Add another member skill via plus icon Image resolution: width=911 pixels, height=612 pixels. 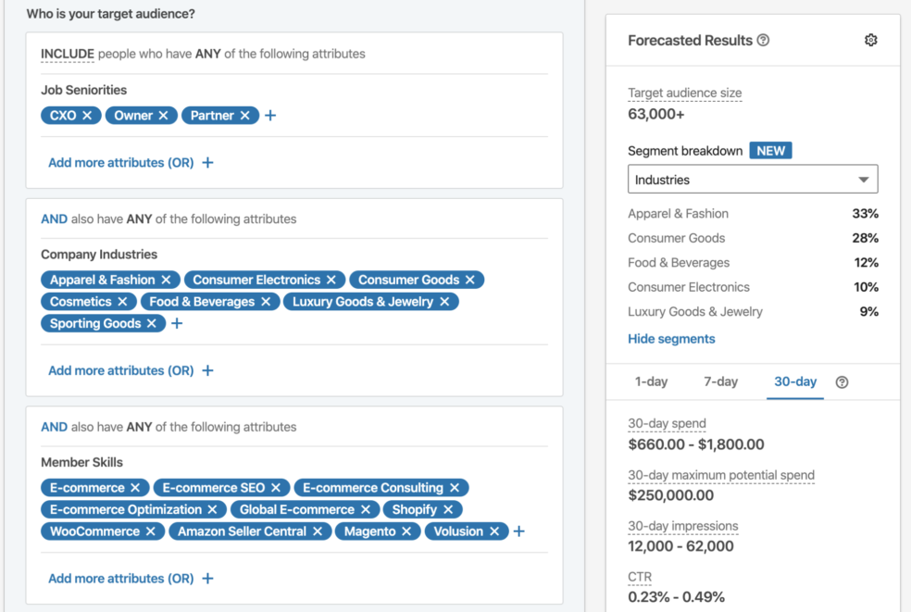(x=518, y=531)
